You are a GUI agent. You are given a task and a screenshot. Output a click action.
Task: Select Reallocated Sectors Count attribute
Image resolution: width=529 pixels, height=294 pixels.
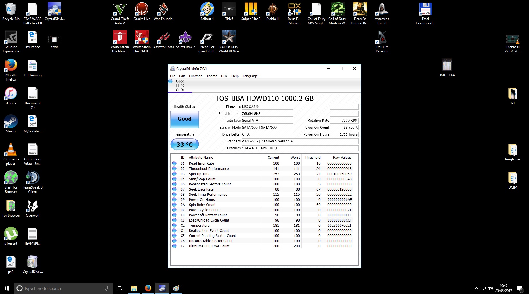[x=262, y=184]
